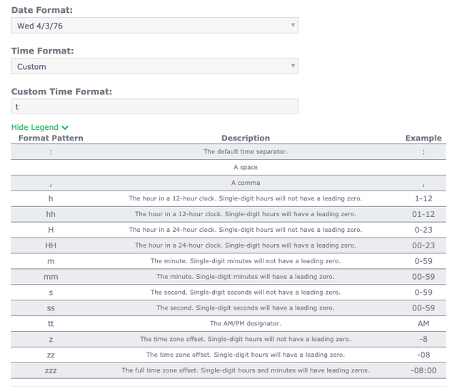Image resolution: width=457 pixels, height=391 pixels.
Task: Click the Format Pattern column header
Action: tap(51, 138)
